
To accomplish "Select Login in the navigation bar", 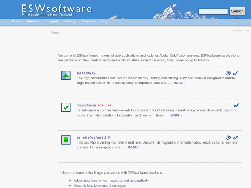I will tap(106, 21).
